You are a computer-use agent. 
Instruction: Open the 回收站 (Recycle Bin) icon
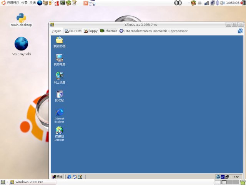59,96
